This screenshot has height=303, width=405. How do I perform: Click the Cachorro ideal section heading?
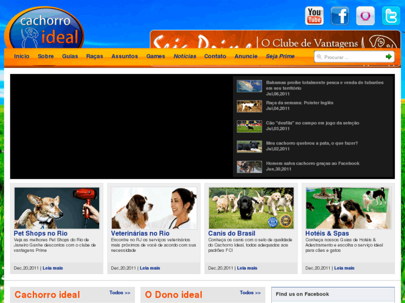coord(47,295)
